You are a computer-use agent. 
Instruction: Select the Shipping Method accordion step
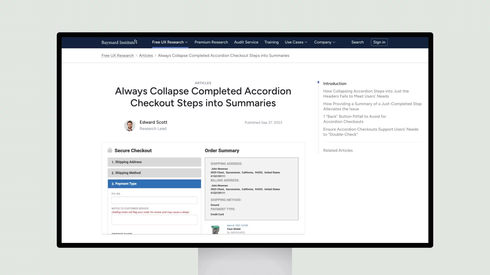click(154, 173)
